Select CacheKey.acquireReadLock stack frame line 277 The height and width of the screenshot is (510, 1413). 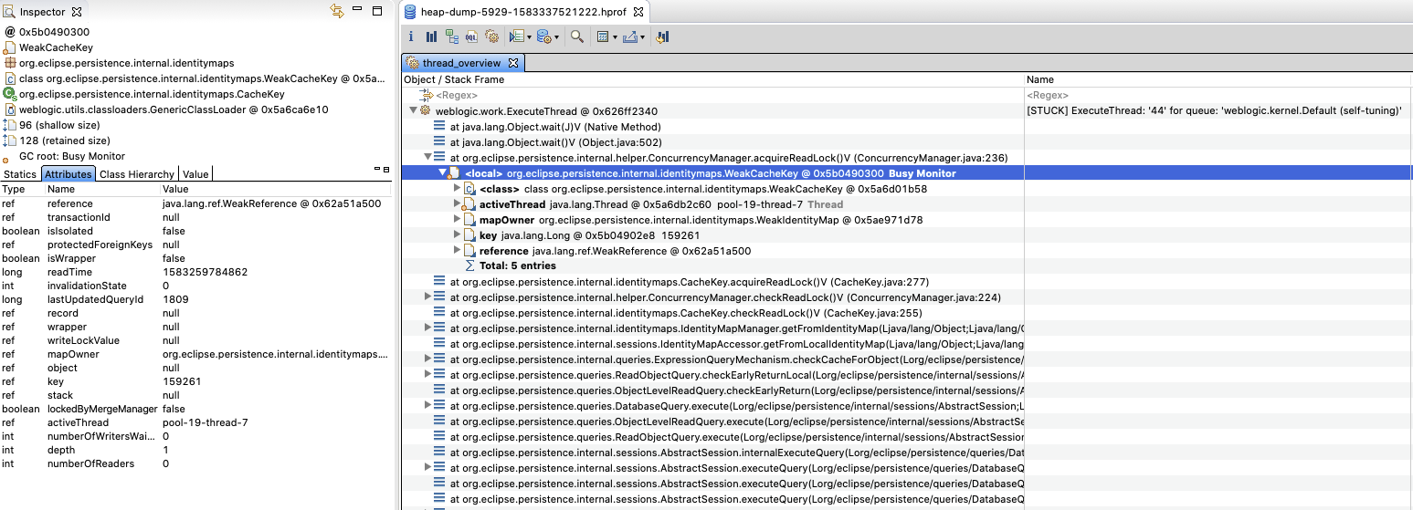point(689,282)
